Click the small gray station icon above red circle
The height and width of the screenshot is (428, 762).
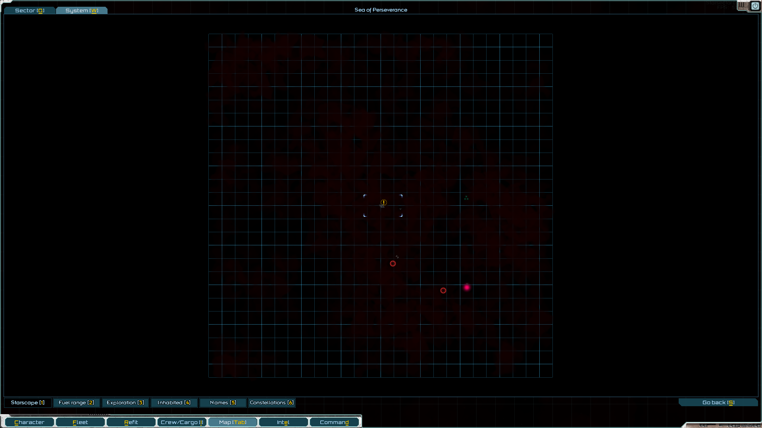pyautogui.click(x=397, y=257)
